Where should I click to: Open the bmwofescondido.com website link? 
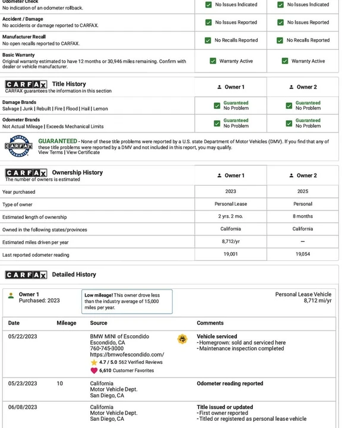pos(127,354)
